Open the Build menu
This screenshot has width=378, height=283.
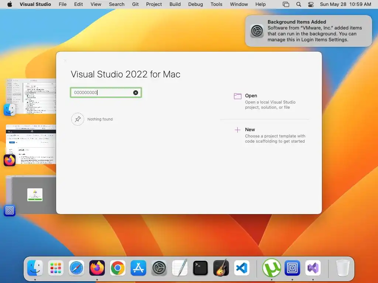175,4
